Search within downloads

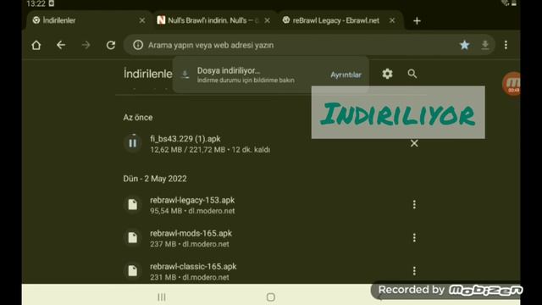[x=412, y=74]
